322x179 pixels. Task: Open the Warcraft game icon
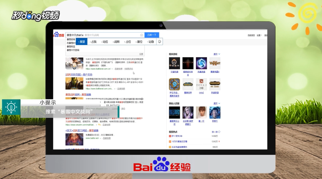pyautogui.click(x=215, y=63)
